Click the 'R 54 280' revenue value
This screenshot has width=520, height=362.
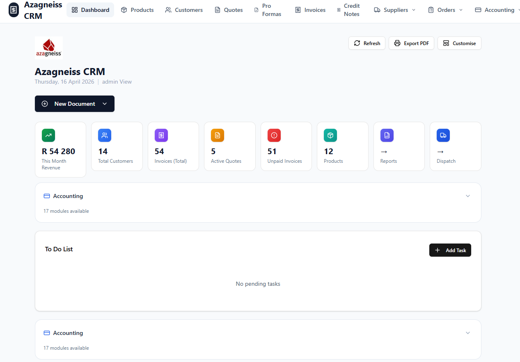point(58,151)
